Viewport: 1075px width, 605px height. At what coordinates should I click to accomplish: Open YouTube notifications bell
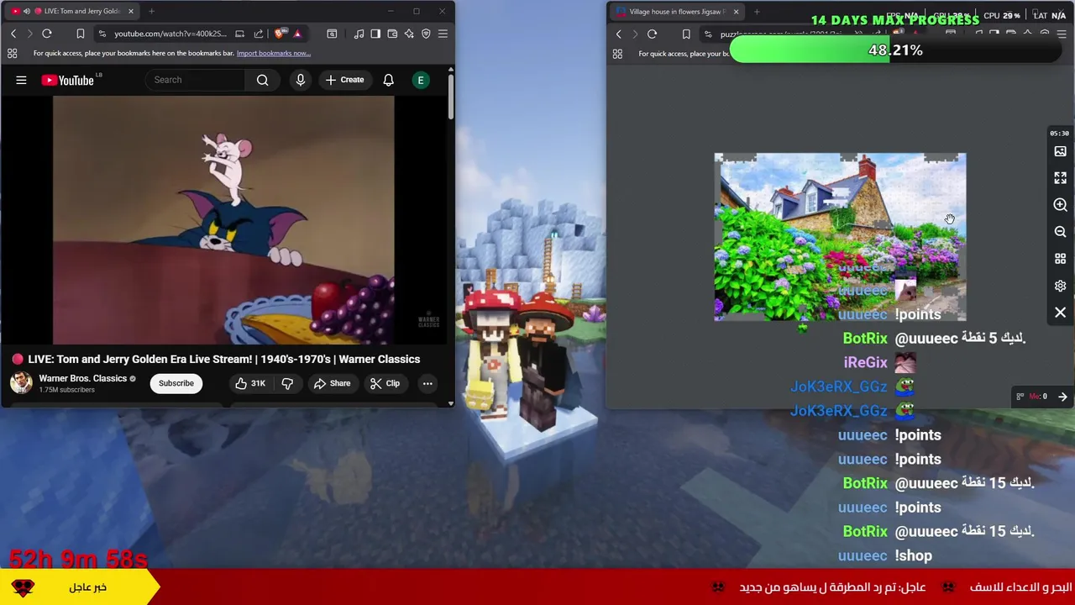pyautogui.click(x=388, y=80)
